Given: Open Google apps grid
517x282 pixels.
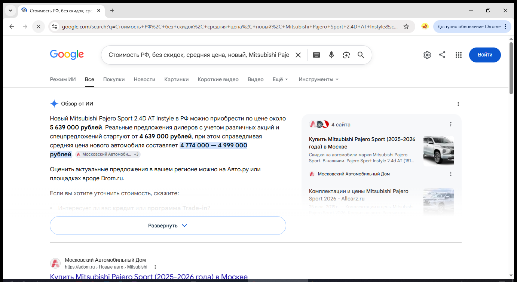Looking at the screenshot, I should coord(459,55).
